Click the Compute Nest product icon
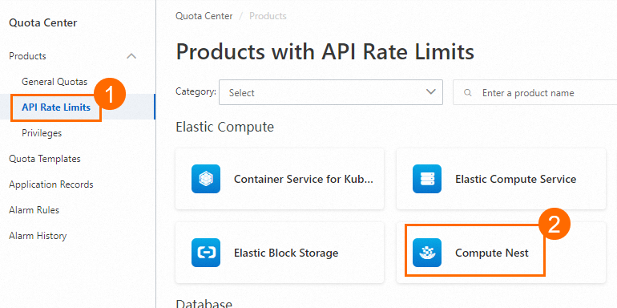 click(x=427, y=253)
